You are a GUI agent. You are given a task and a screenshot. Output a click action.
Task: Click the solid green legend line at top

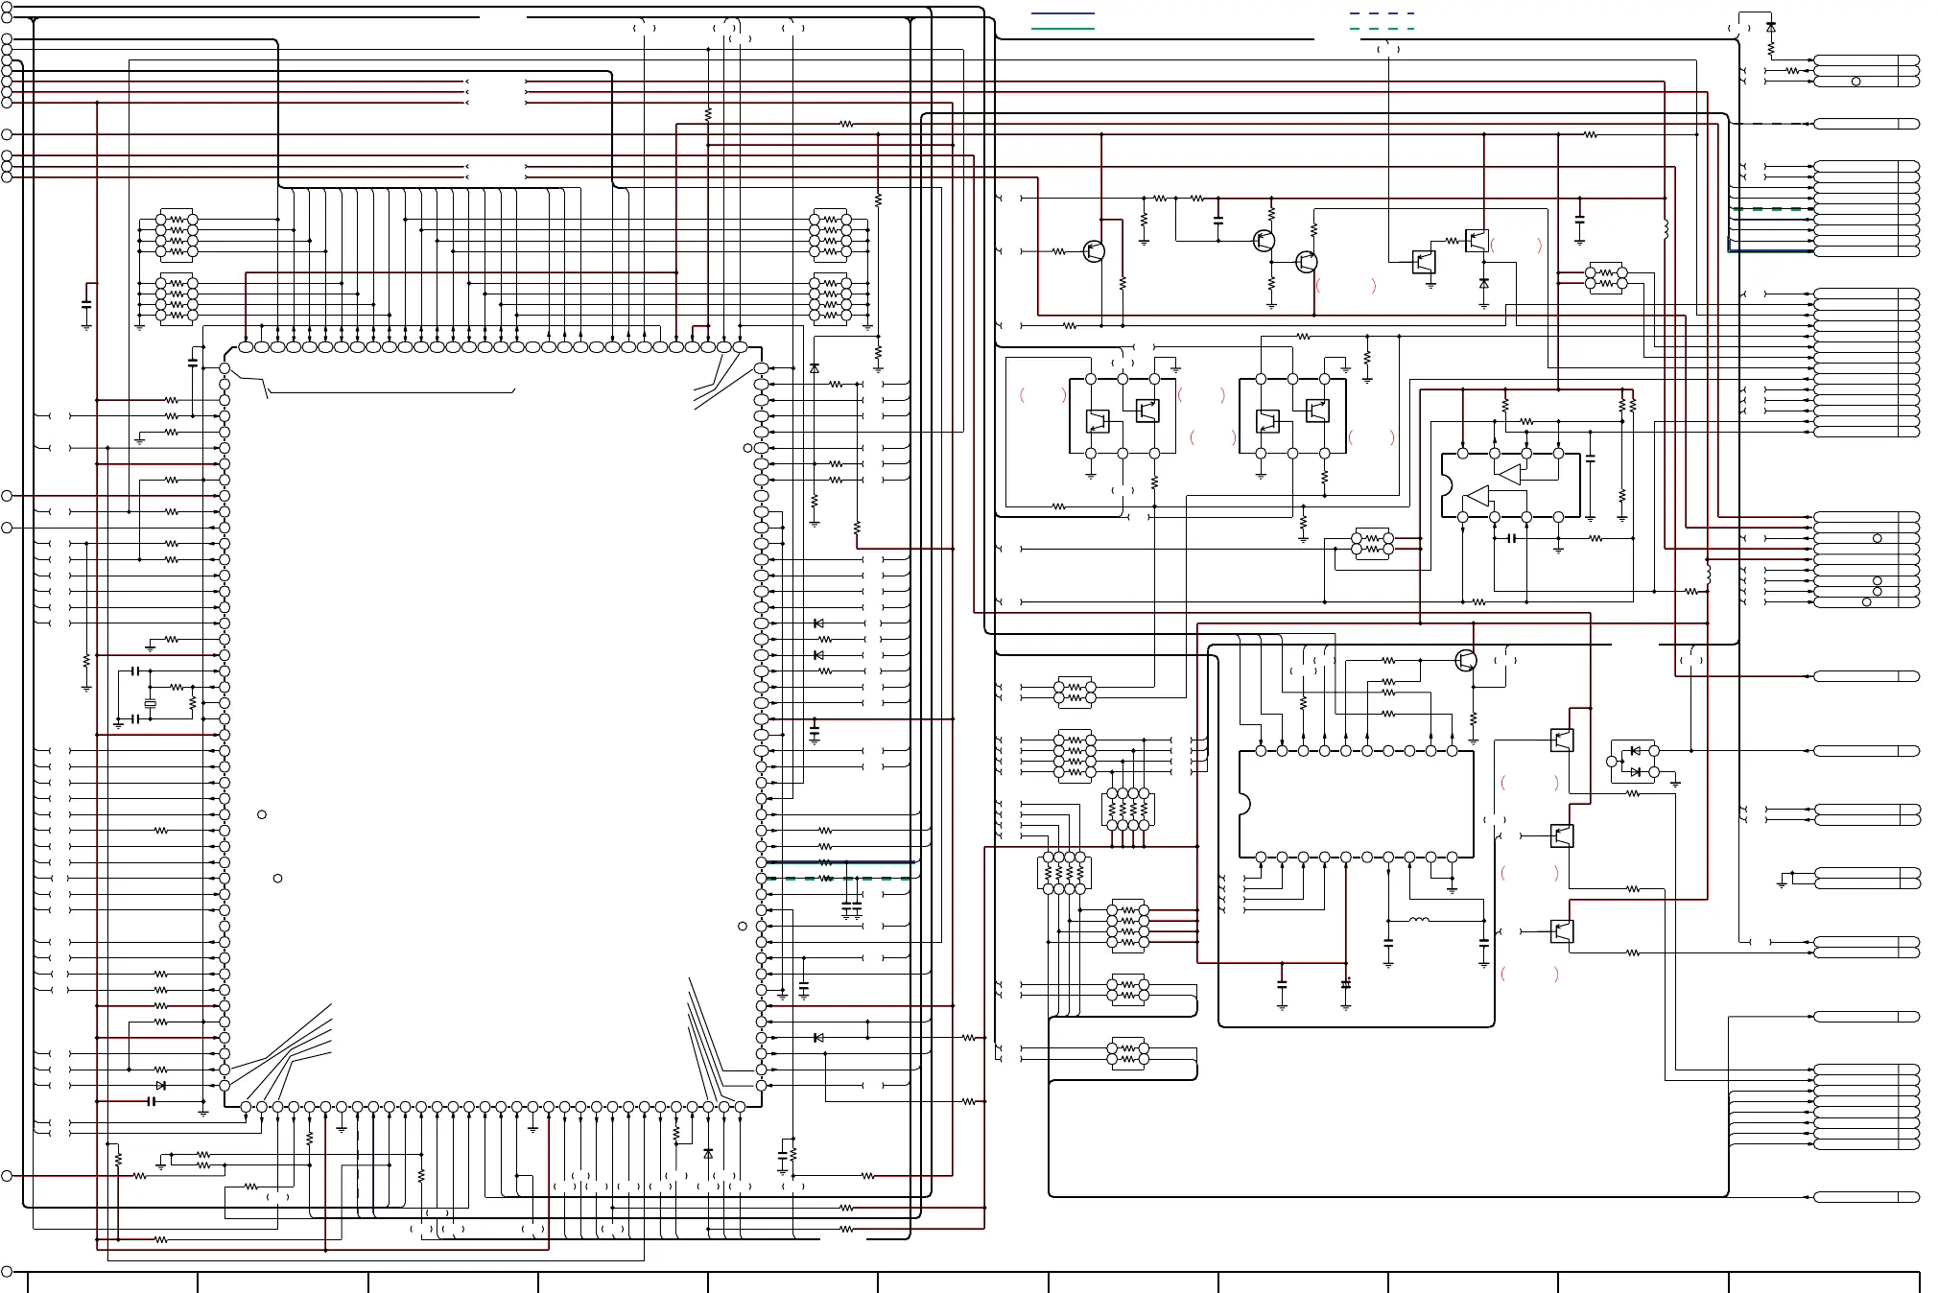[x=1062, y=29]
